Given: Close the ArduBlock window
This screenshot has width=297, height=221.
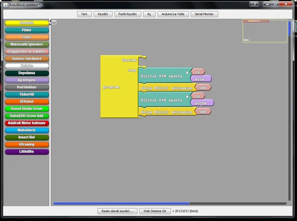Looking at the screenshot, I should coord(286,4).
